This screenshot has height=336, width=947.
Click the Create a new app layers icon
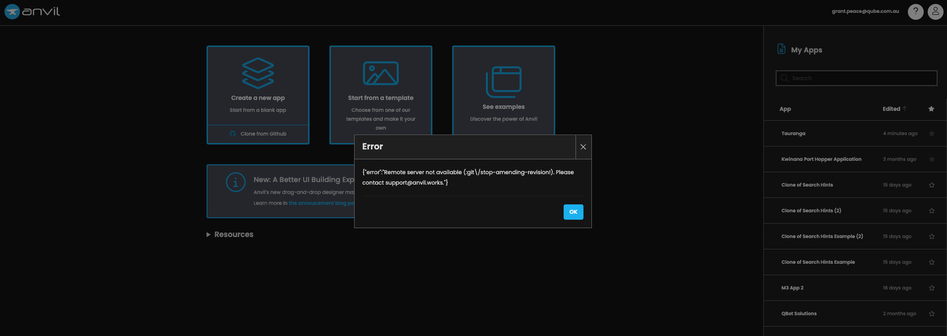(258, 73)
